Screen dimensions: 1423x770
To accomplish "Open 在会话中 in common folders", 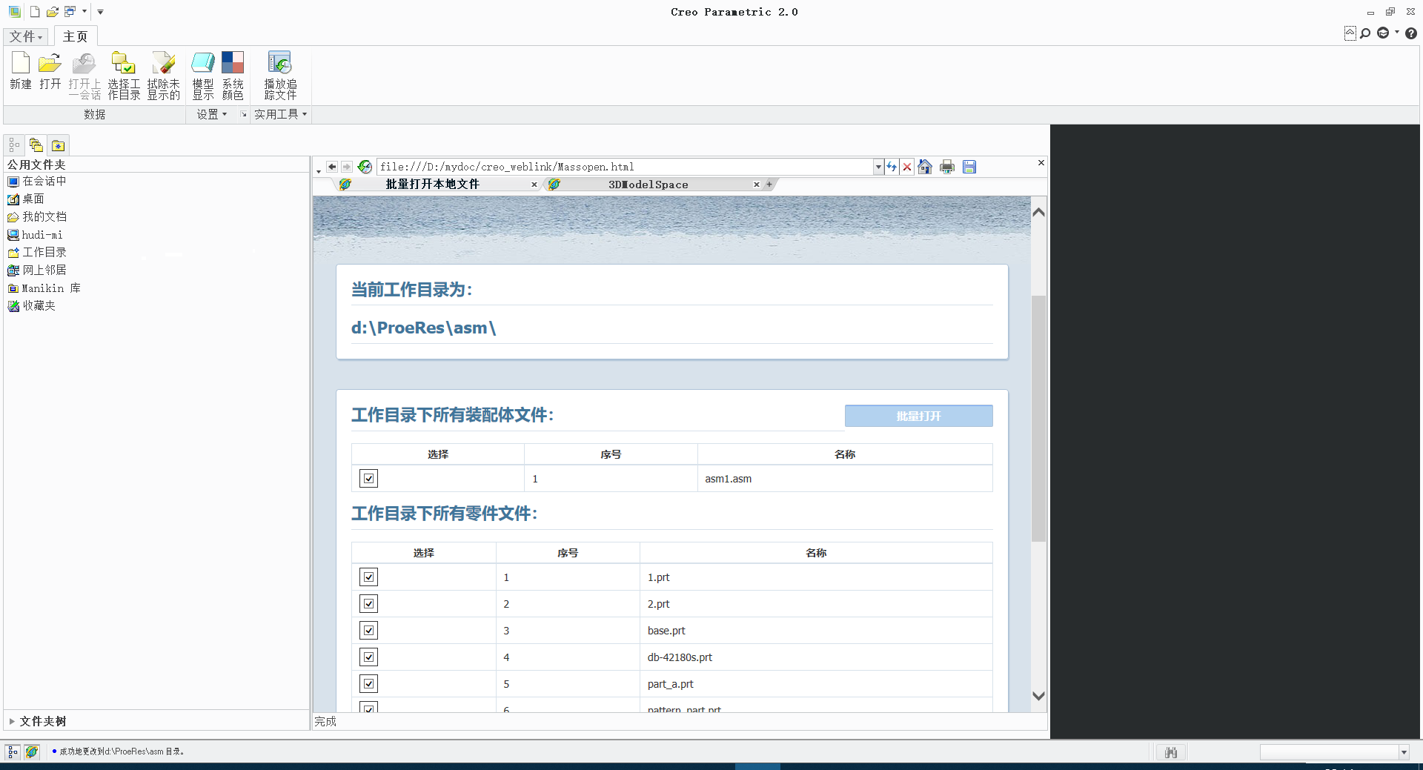I will point(37,181).
